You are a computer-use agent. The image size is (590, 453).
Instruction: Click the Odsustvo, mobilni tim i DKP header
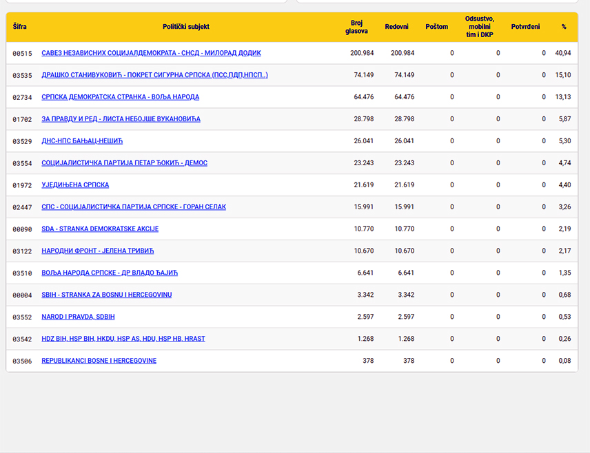(480, 27)
